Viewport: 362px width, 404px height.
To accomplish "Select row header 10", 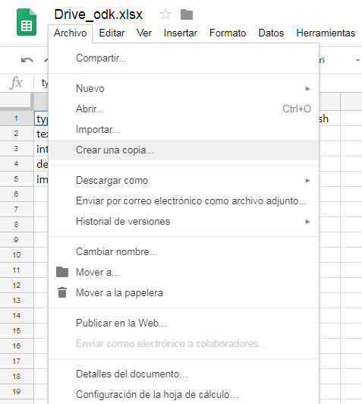I will tap(17, 255).
